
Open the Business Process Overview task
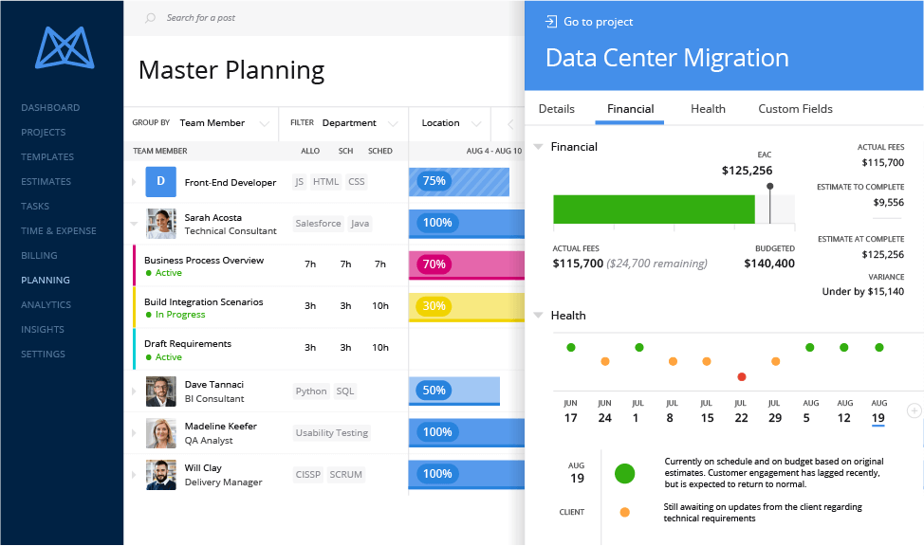(204, 261)
